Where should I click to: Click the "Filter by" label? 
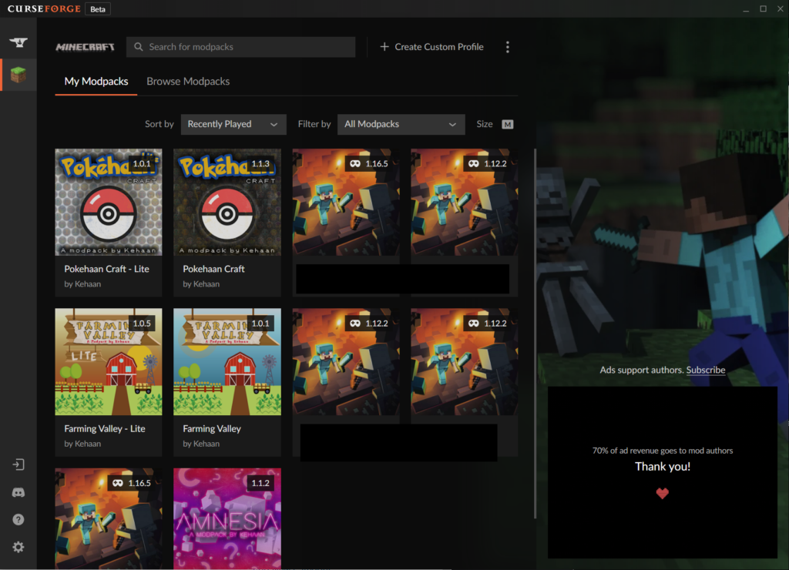click(314, 124)
